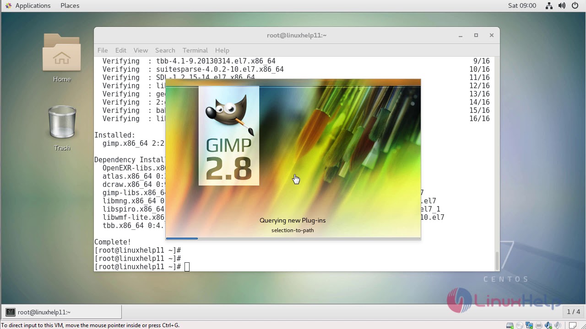Click the 'libmng.x86_64' dependency line
The width and height of the screenshot is (586, 329).
[x=134, y=201]
